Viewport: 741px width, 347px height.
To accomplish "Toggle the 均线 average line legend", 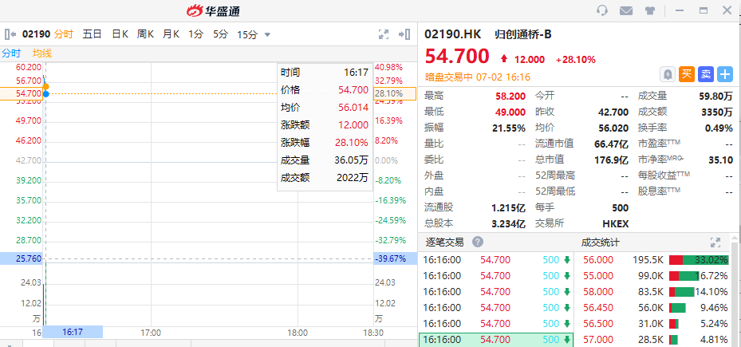I will (42, 53).
